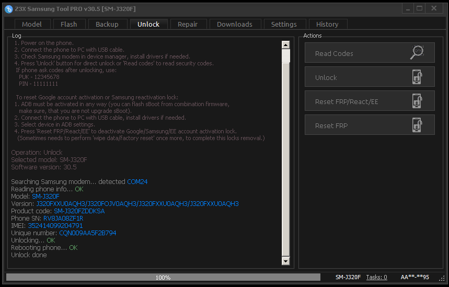Click the 100% progress bar
Viewport: 449px width, 287px height.
click(163, 277)
